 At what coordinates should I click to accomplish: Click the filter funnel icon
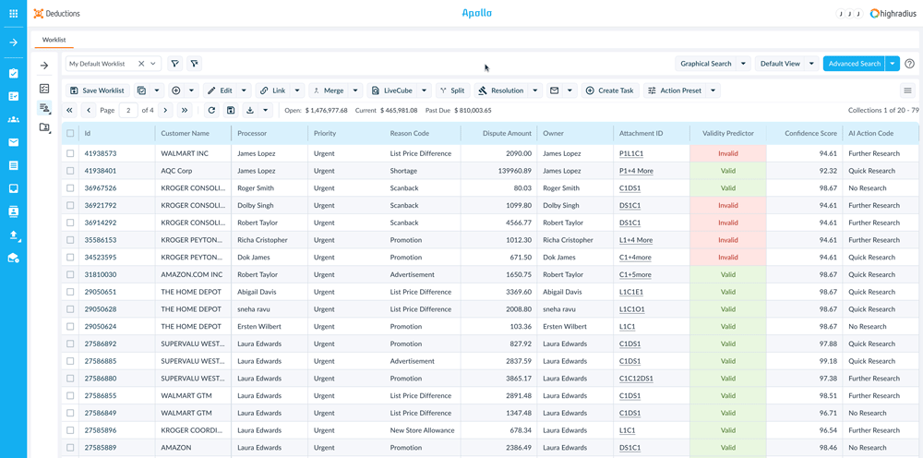174,64
